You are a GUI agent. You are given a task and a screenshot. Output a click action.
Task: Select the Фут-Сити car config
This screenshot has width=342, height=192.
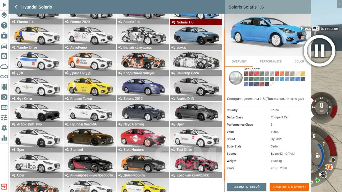(36, 89)
